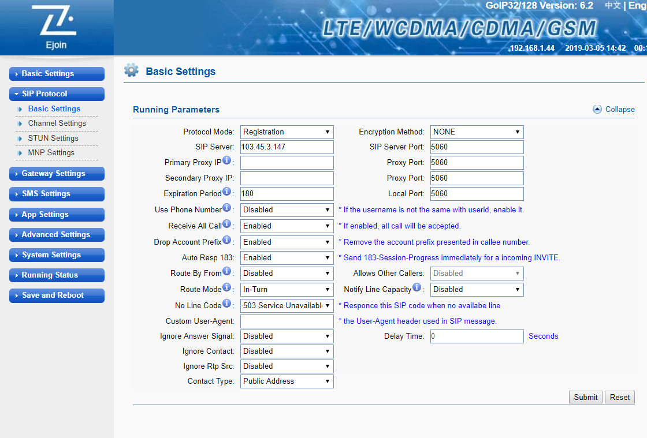Open the Protocol Mode dropdown

(287, 132)
